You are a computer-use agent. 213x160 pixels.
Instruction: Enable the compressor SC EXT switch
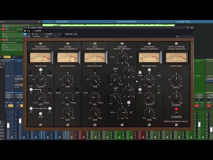158,90
